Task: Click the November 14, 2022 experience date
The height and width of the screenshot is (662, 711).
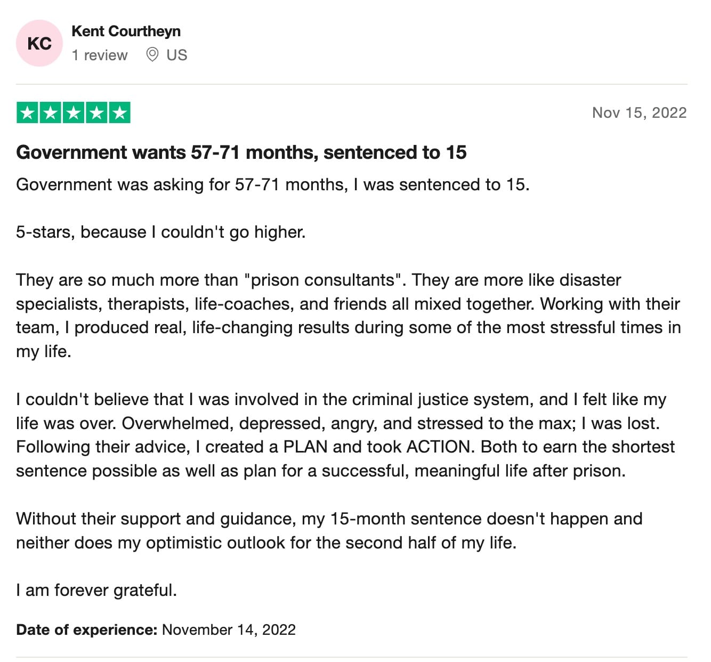Action: 229,629
